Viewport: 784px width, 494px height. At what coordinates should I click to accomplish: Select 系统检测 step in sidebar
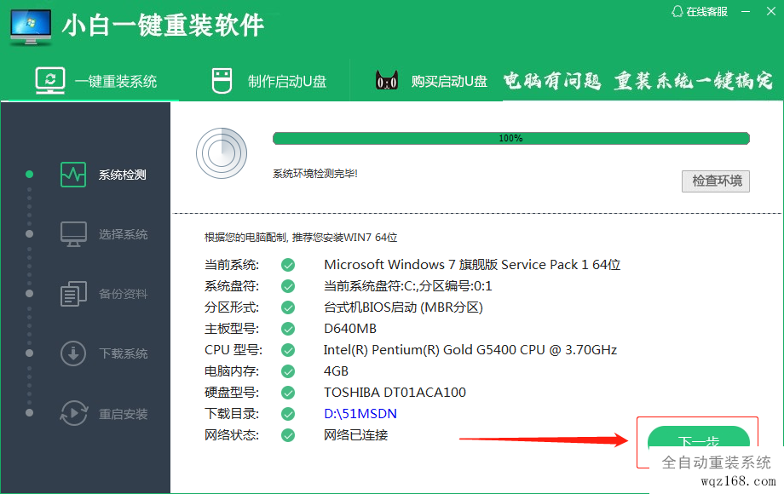pos(103,175)
